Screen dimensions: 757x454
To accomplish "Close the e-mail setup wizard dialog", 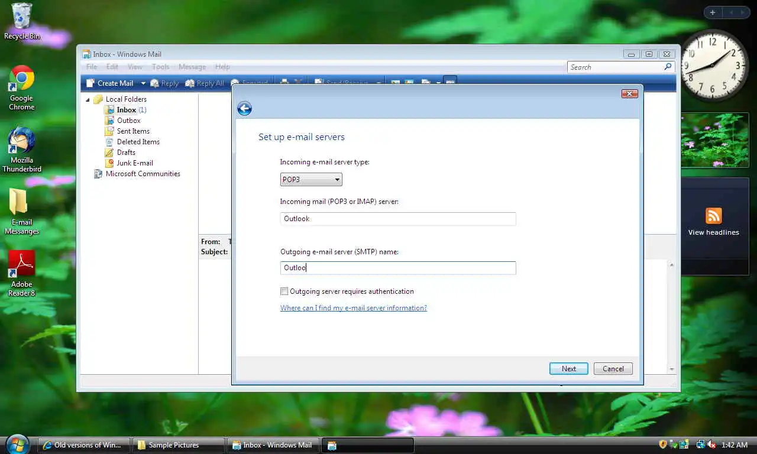I will click(x=629, y=93).
